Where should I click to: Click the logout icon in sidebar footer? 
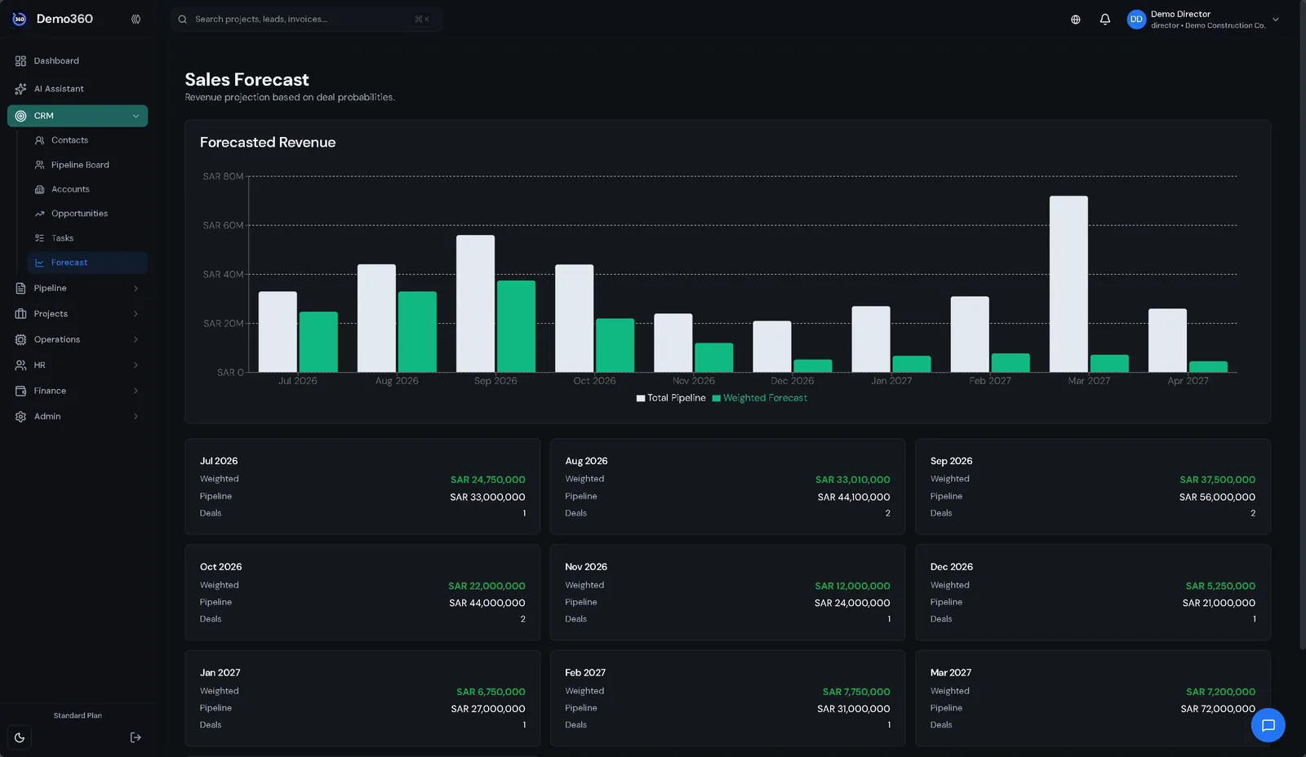tap(135, 737)
